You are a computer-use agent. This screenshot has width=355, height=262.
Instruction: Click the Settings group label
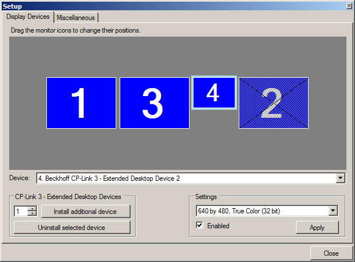(206, 197)
